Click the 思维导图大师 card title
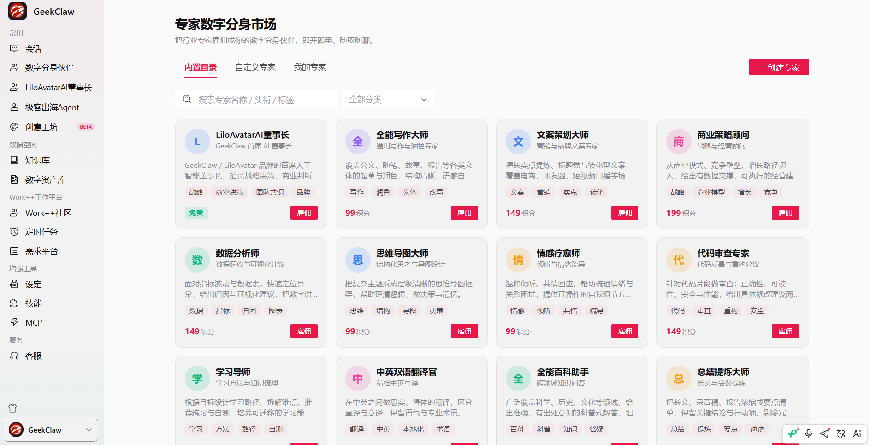Image resolution: width=869 pixels, height=445 pixels. click(x=402, y=253)
